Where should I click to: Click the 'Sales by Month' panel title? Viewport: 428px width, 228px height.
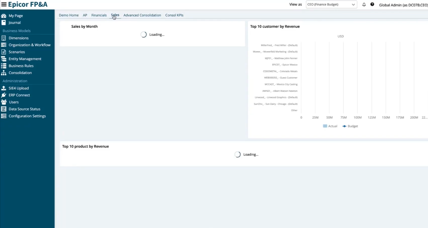click(84, 26)
